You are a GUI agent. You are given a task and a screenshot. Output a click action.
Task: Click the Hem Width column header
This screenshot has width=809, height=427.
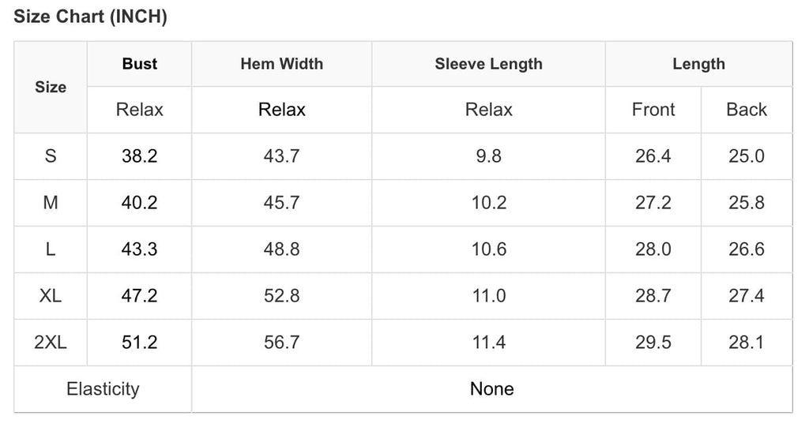pos(281,64)
